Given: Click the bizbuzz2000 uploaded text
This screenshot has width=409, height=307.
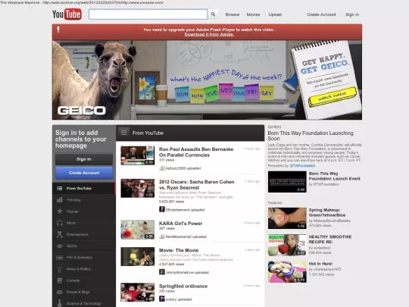Looking at the screenshot, I should tap(183, 168).
